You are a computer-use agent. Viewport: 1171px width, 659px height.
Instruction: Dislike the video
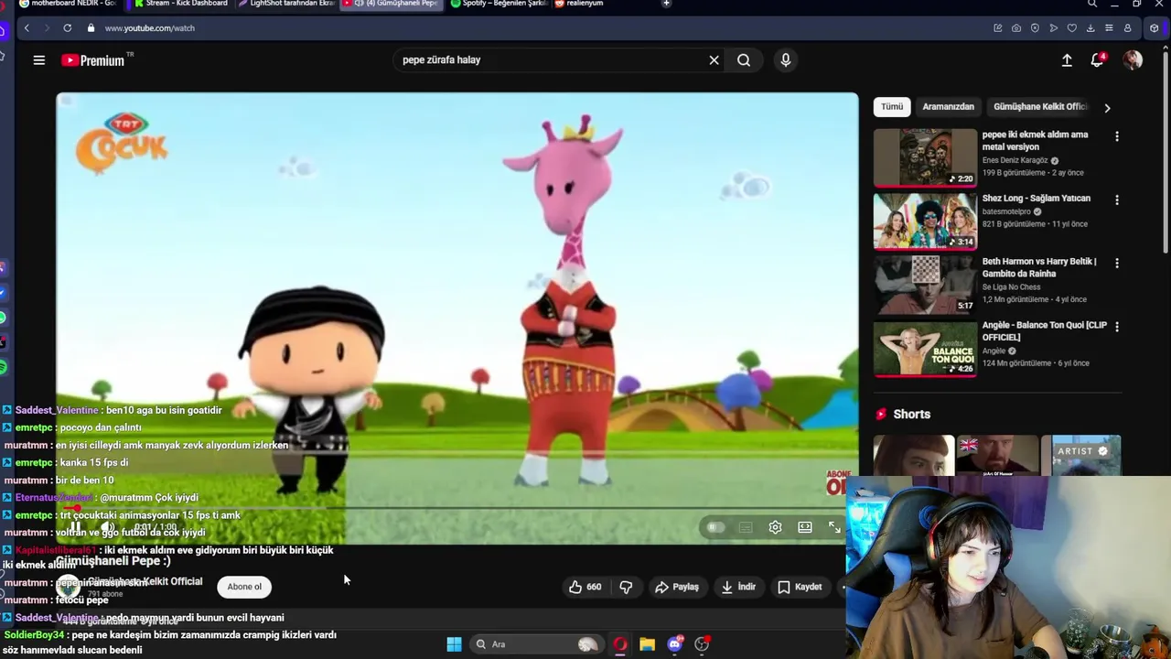click(x=626, y=587)
